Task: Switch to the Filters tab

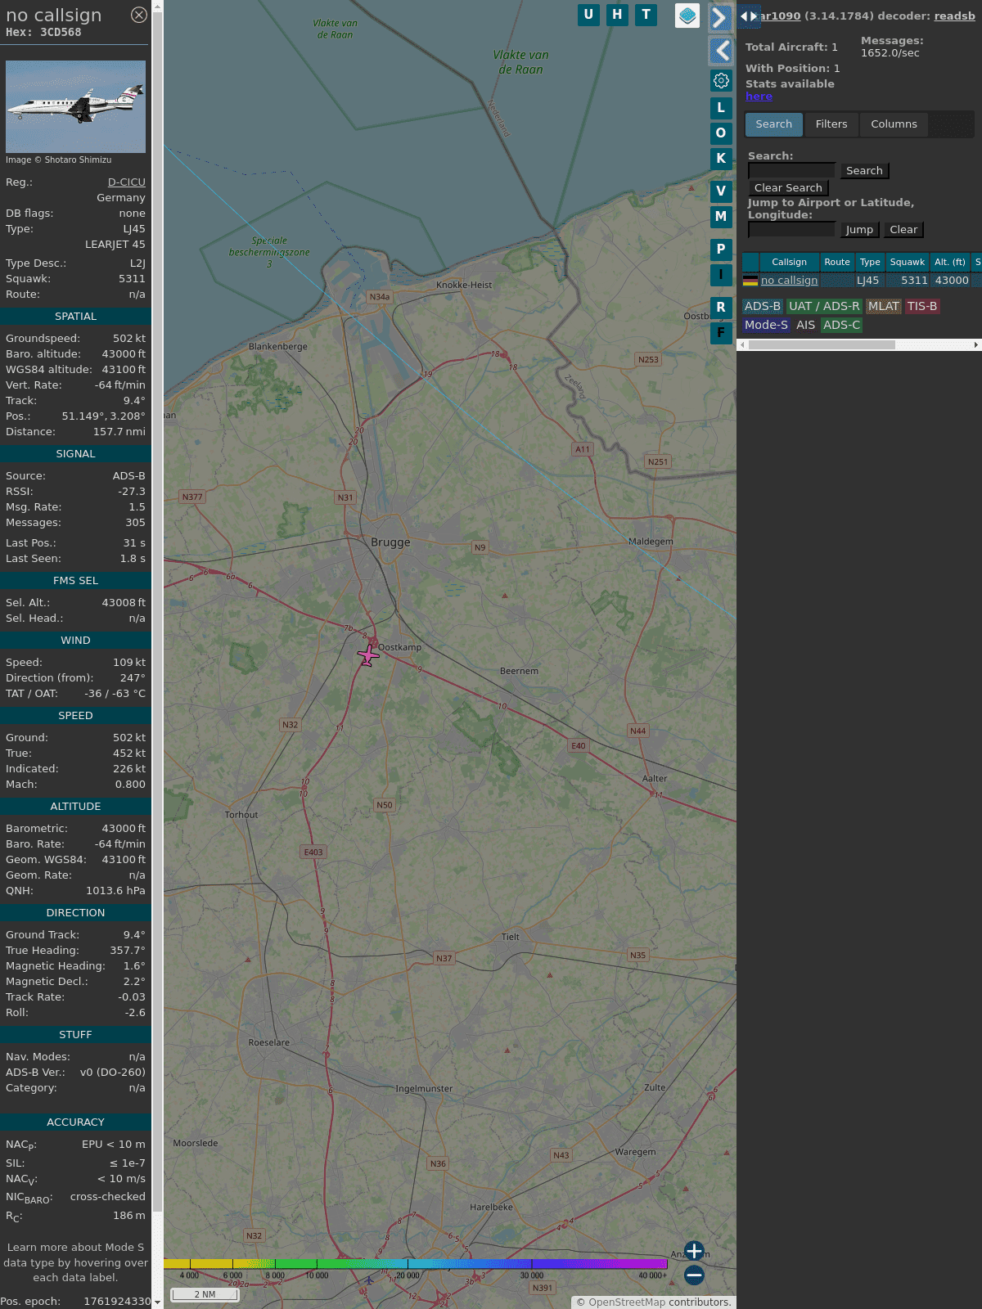Action: pyautogui.click(x=831, y=124)
